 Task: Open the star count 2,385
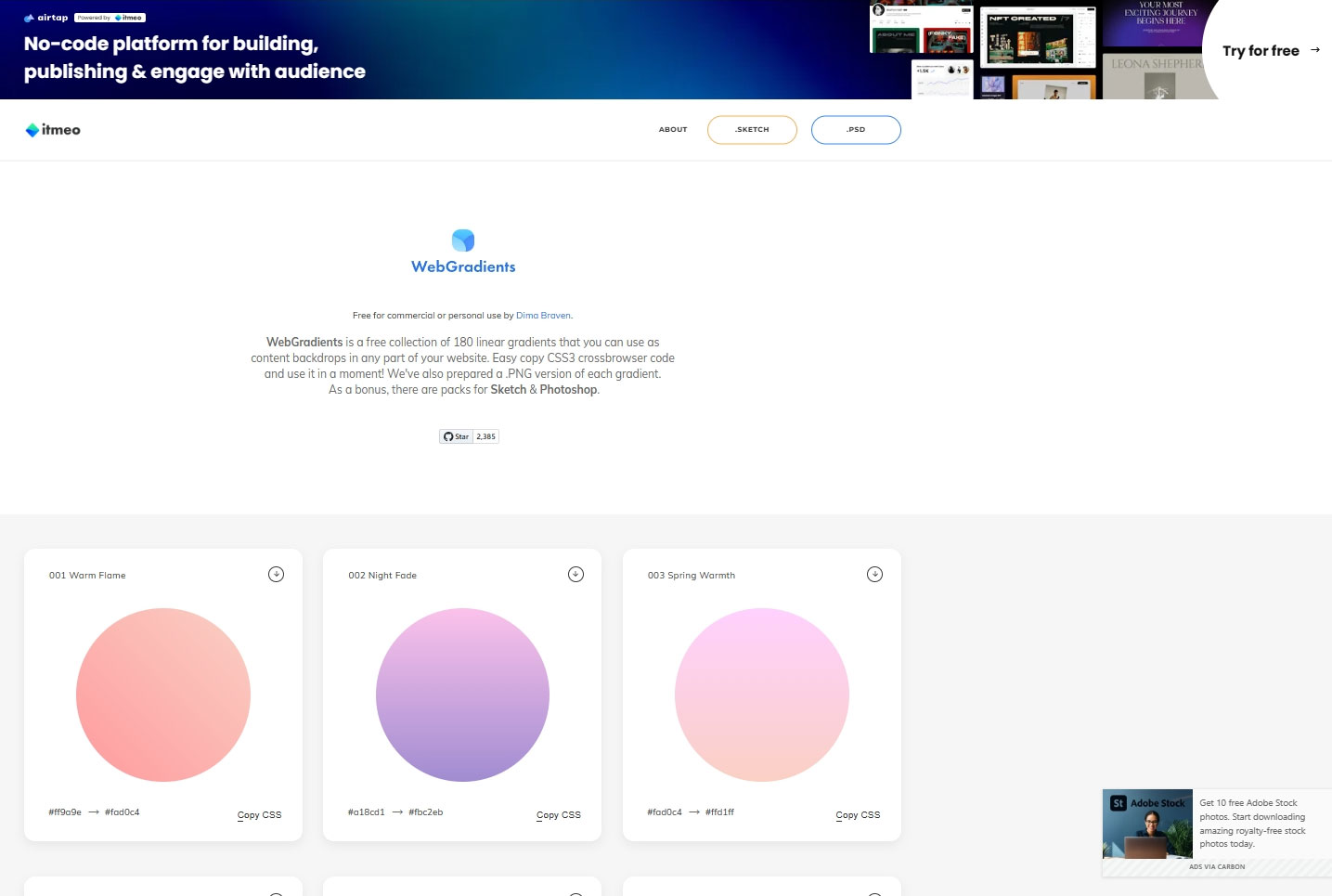486,436
